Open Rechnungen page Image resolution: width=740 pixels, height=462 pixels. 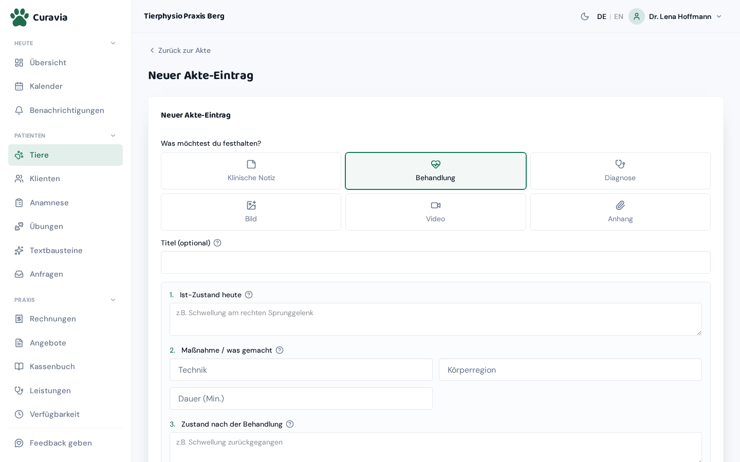[65, 319]
